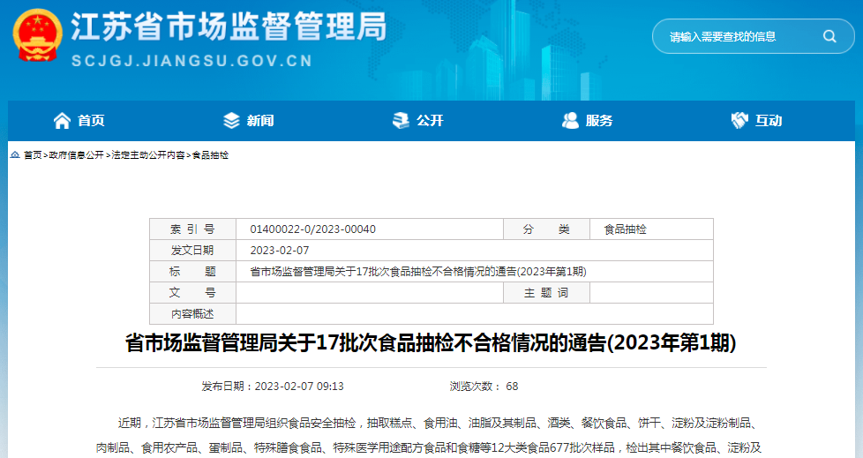Click the magnifier search icon

tap(829, 36)
